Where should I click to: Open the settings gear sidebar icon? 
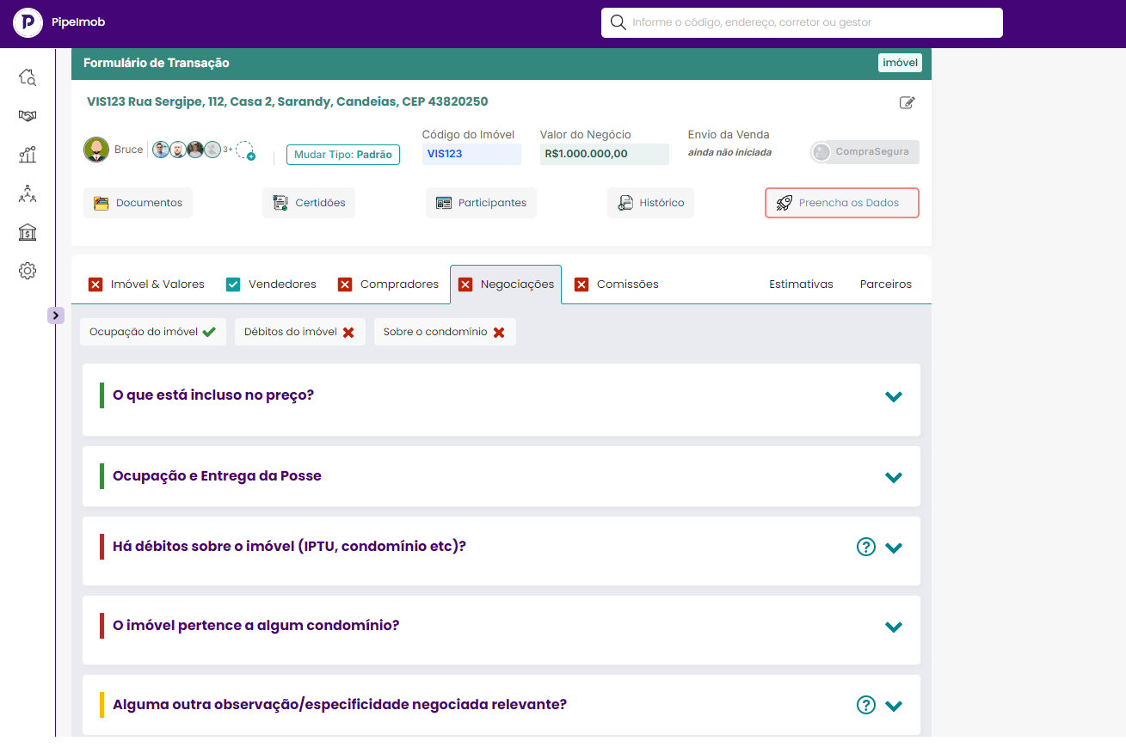(28, 271)
